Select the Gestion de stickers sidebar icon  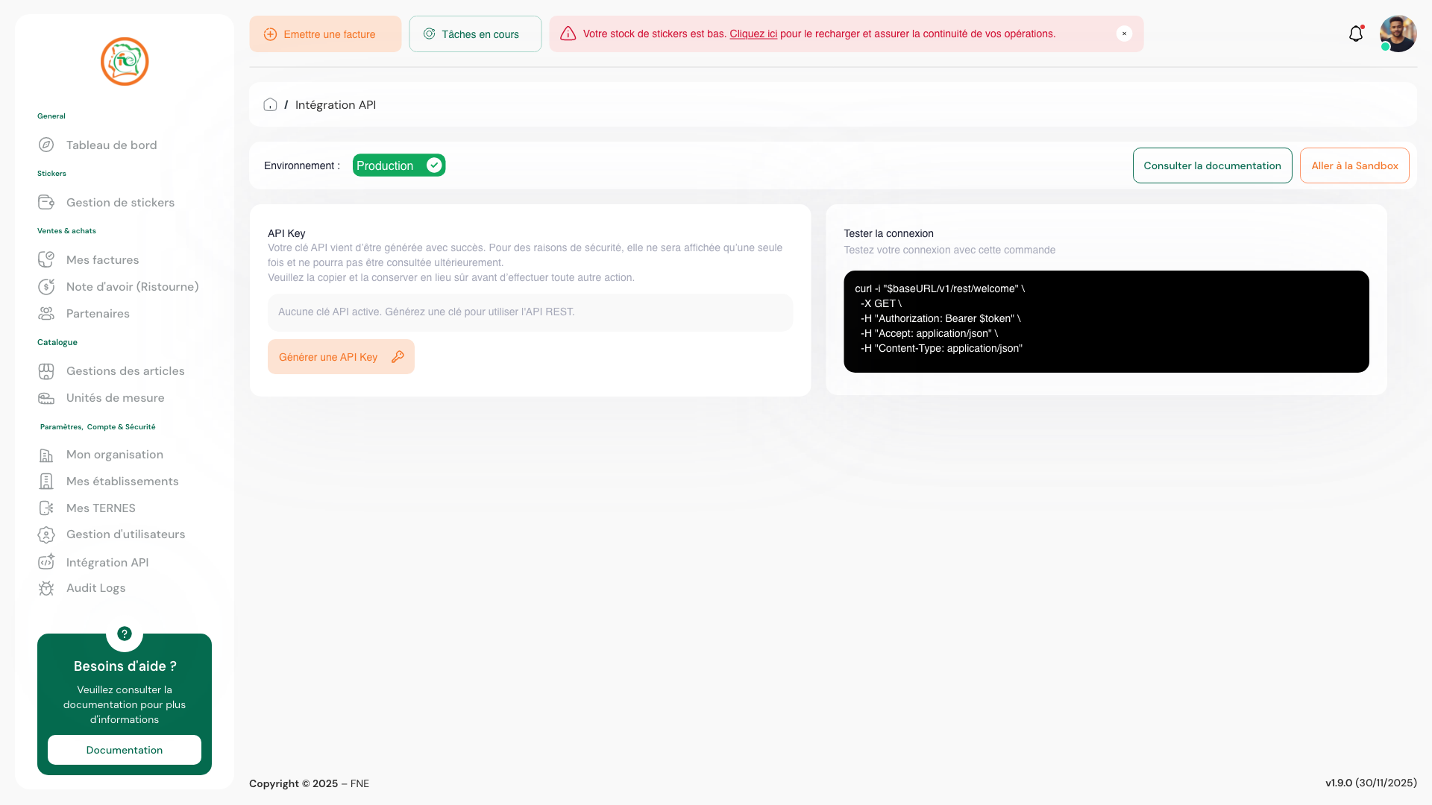click(x=46, y=202)
